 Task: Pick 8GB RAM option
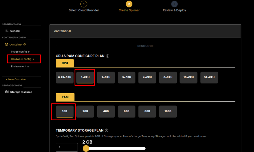click(147, 111)
